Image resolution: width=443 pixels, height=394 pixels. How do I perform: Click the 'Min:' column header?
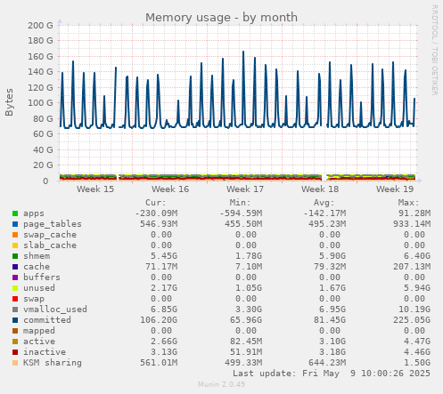tap(241, 203)
